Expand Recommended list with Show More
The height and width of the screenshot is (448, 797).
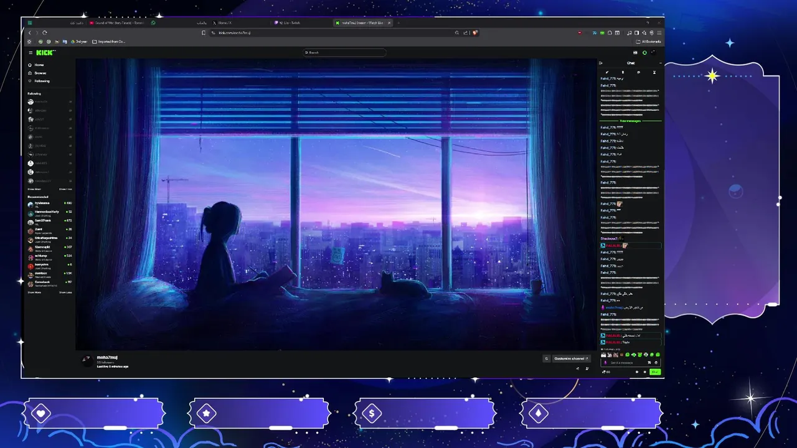[34, 292]
